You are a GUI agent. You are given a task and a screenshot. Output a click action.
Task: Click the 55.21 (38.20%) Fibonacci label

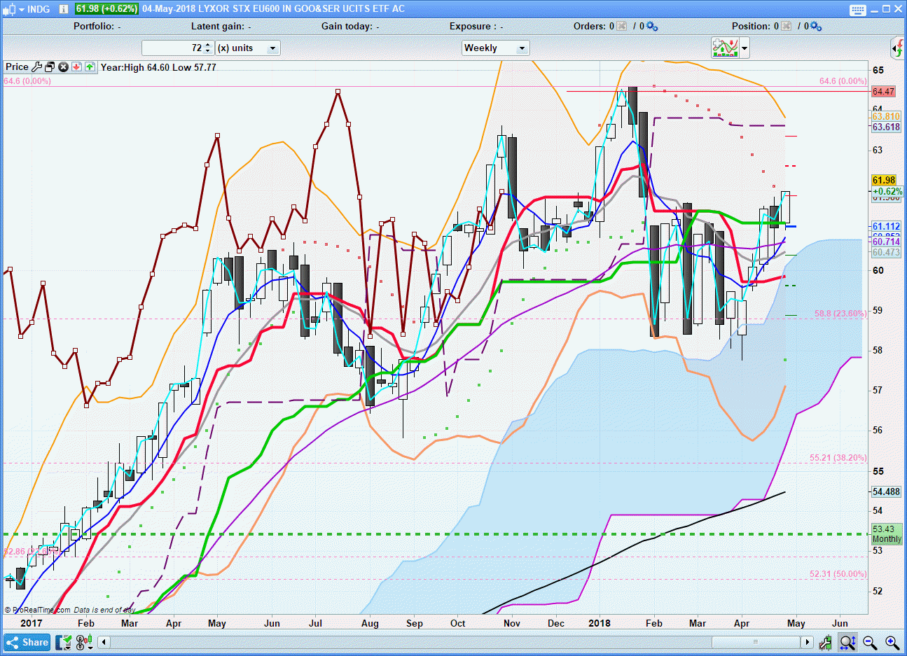click(x=838, y=458)
